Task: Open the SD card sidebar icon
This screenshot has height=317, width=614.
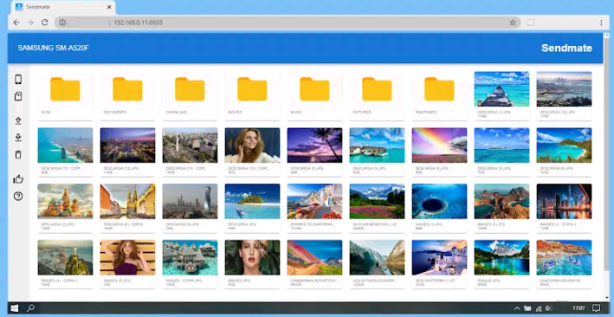Action: pos(18,96)
